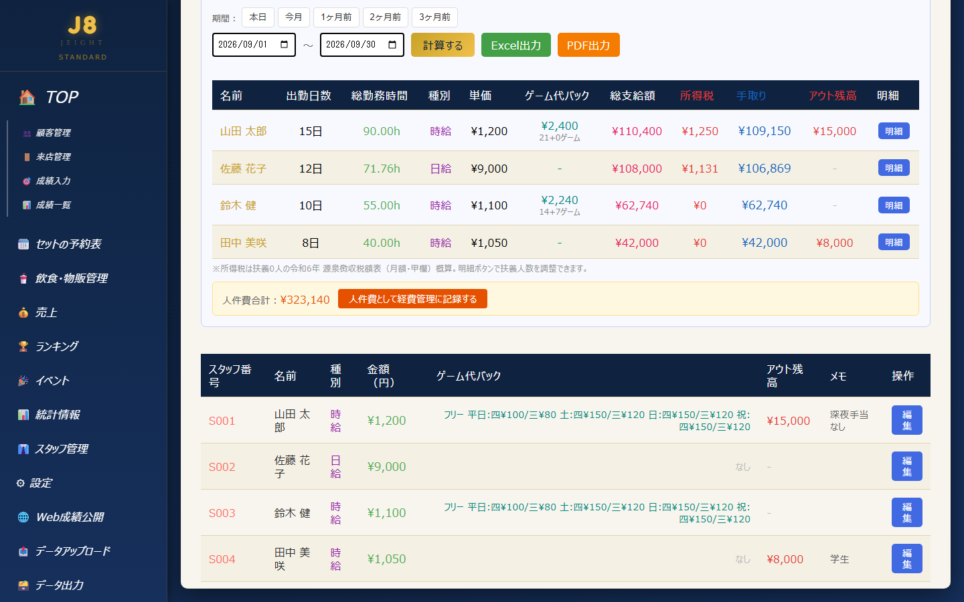Click the データ出力 icon

click(x=23, y=585)
